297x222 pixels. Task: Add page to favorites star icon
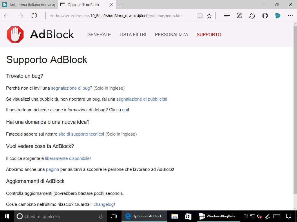pos(209,16)
